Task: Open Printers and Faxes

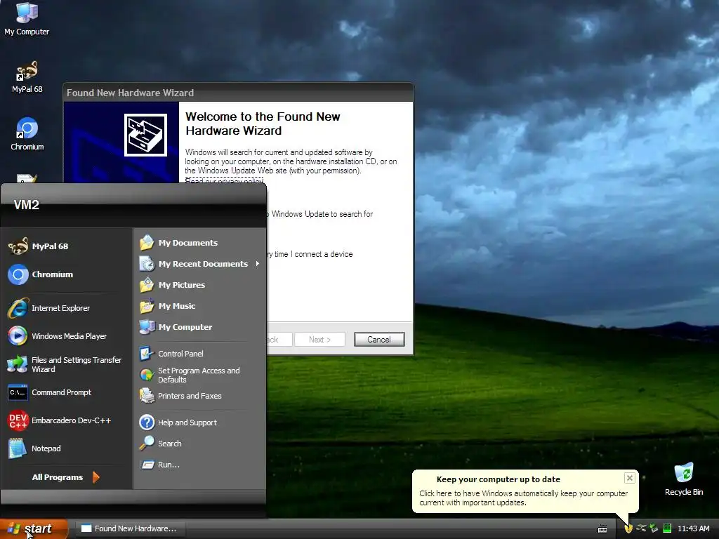Action: [199, 396]
